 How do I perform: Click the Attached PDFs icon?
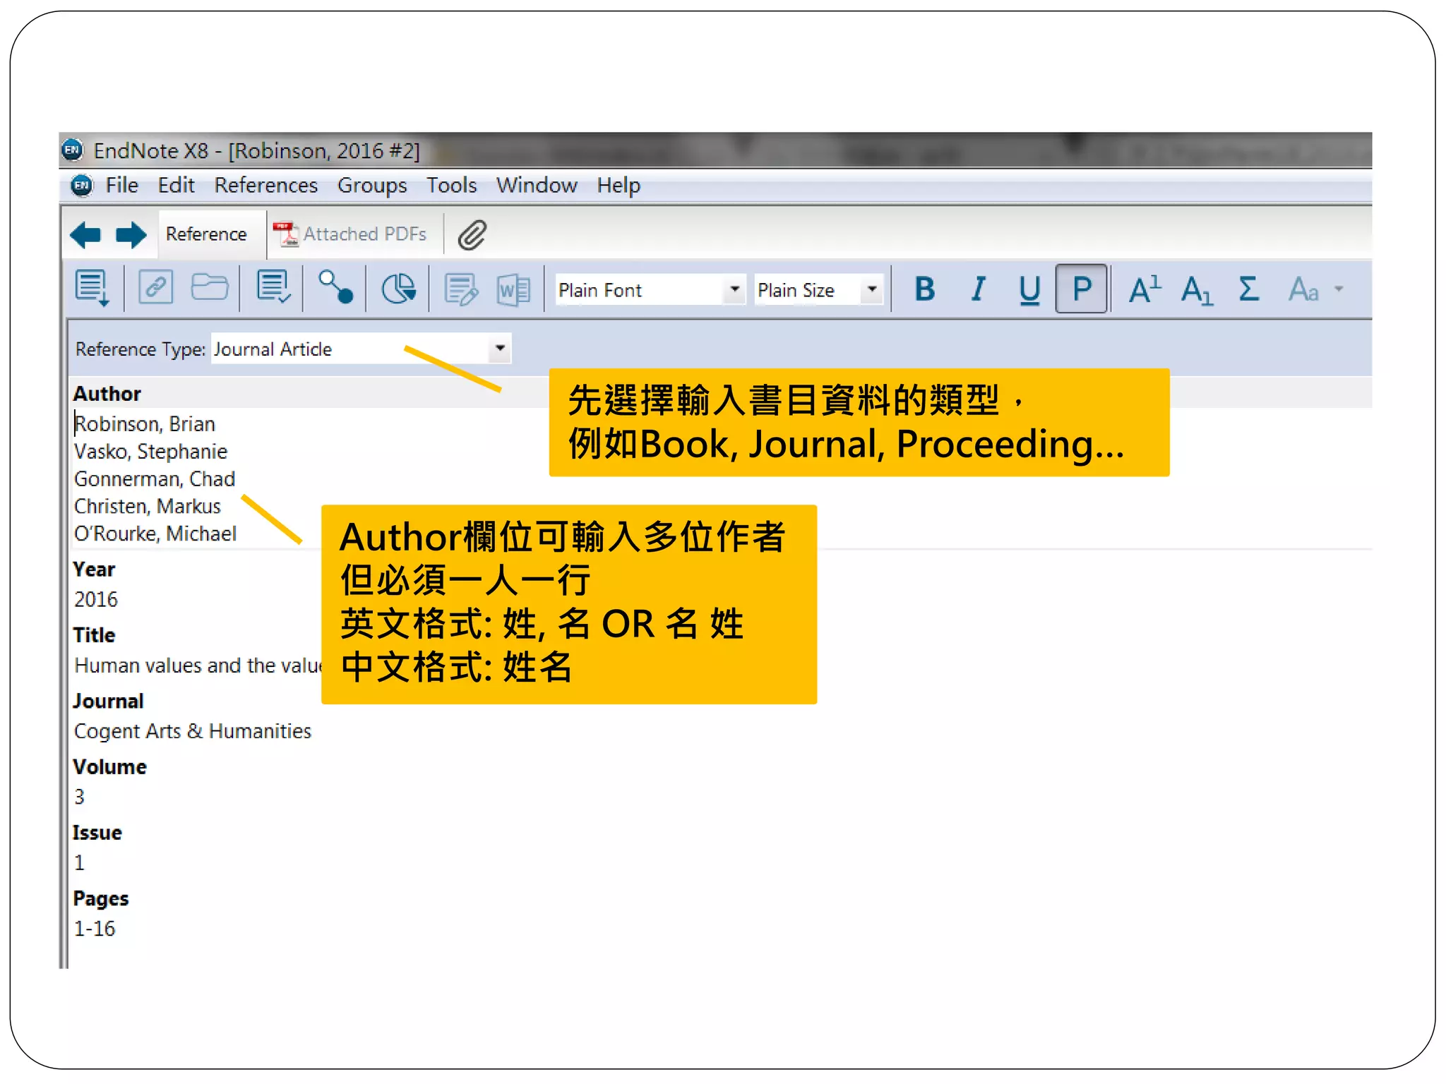(x=286, y=234)
